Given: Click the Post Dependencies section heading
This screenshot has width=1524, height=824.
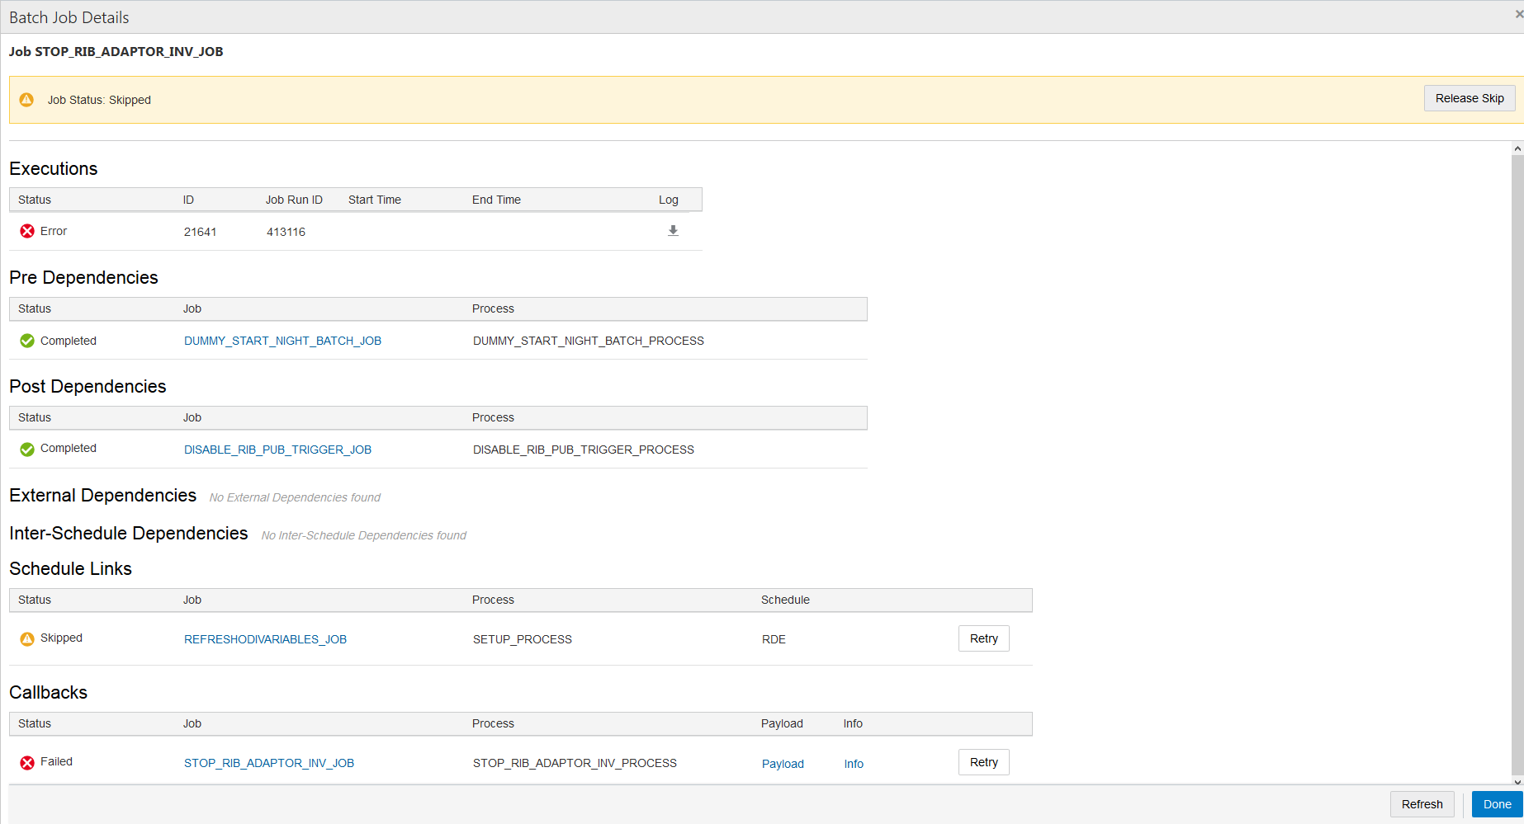Looking at the screenshot, I should coord(88,386).
